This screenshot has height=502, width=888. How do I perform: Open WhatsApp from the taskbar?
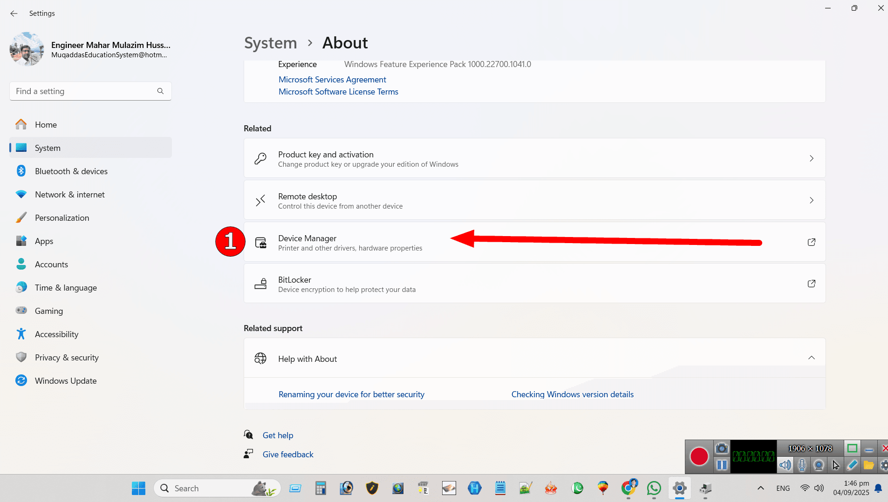coord(654,488)
